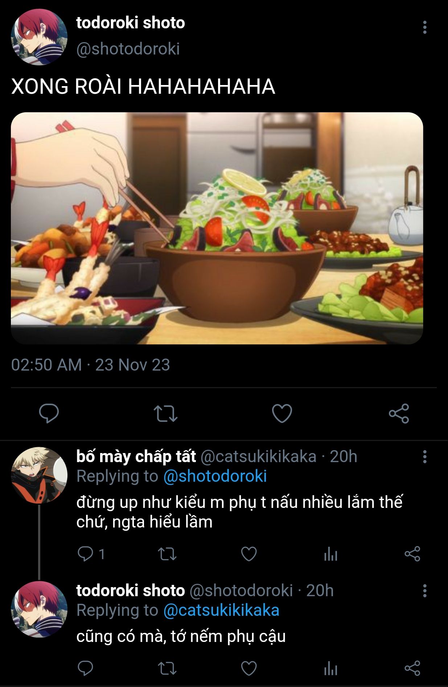The image size is (448, 687).
Task: Reply to todoroki shoto's last comment
Action: 86,668
